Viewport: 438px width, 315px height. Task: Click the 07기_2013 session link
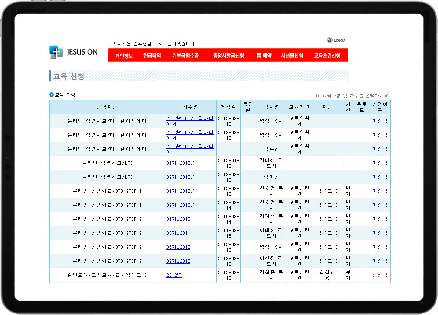pos(178,261)
